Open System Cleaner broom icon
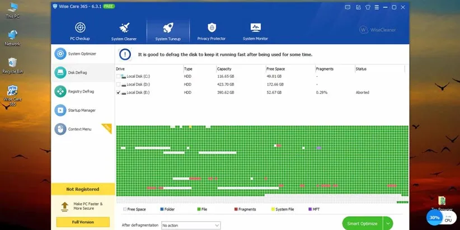 click(x=124, y=30)
